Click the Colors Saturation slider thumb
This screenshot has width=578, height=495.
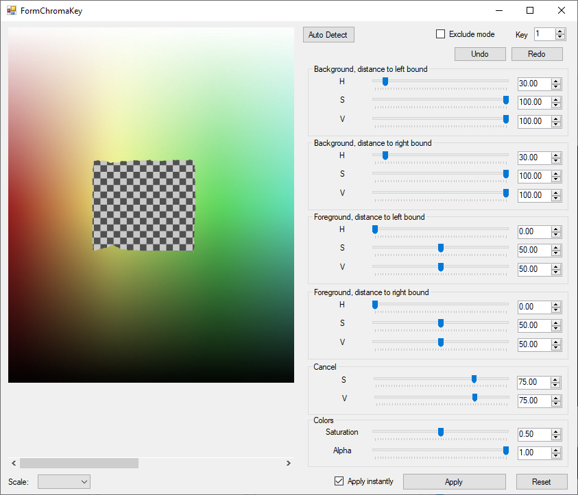[x=441, y=432]
